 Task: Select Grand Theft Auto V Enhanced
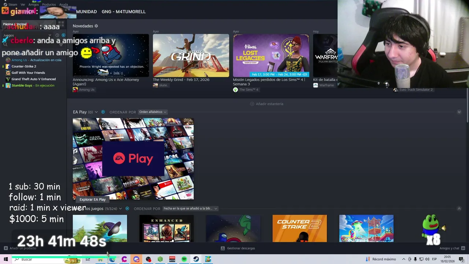coord(34,79)
